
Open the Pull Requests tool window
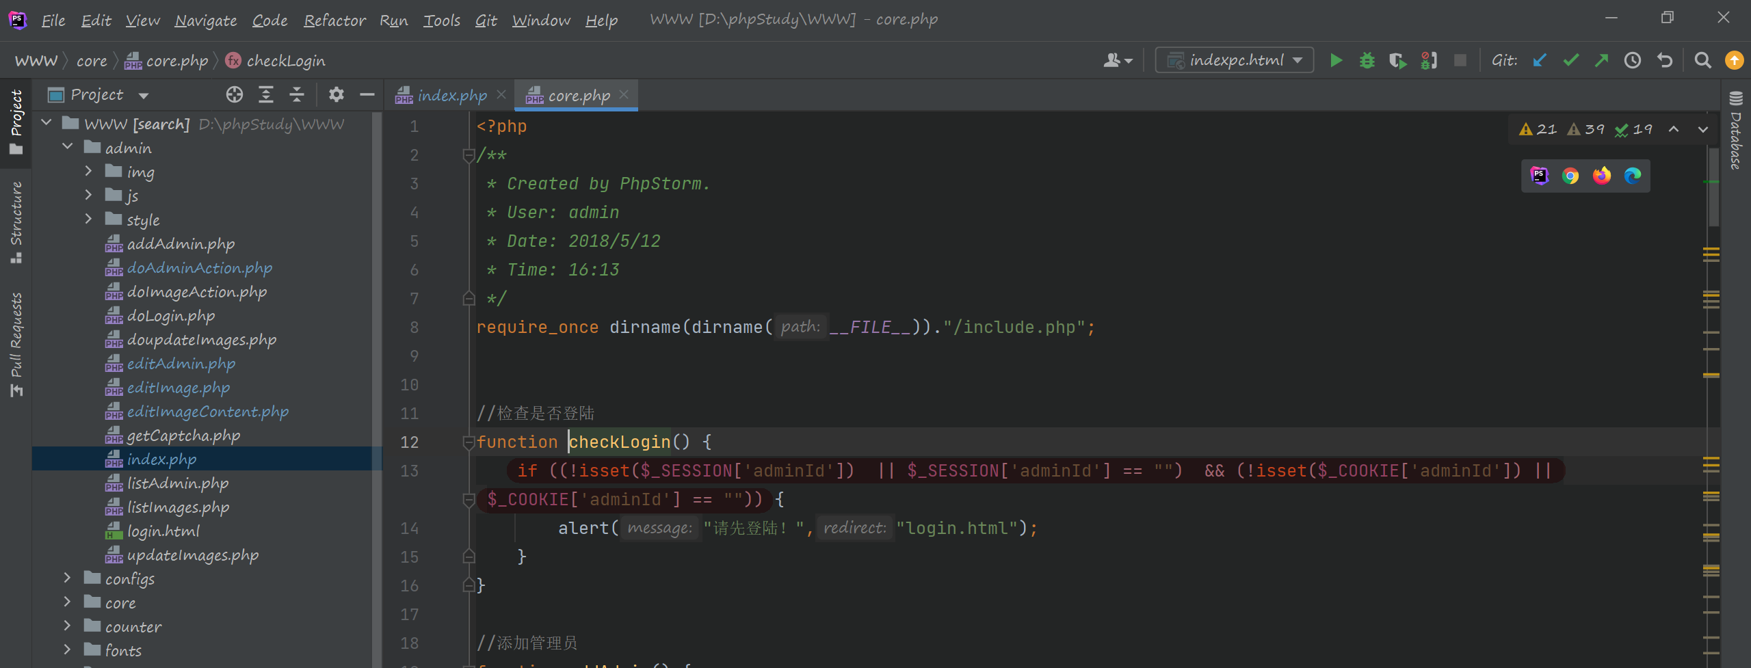pos(16,345)
